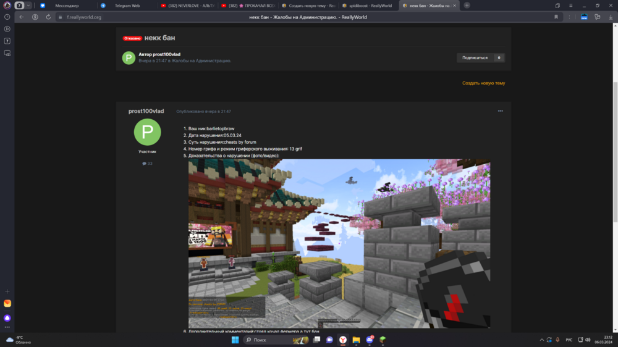Open the screenshot tool in the sidebar

tap(7, 53)
